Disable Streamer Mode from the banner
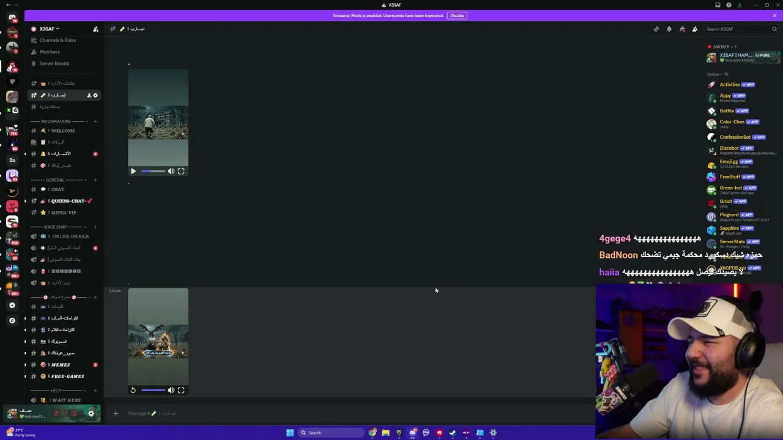 (457, 15)
